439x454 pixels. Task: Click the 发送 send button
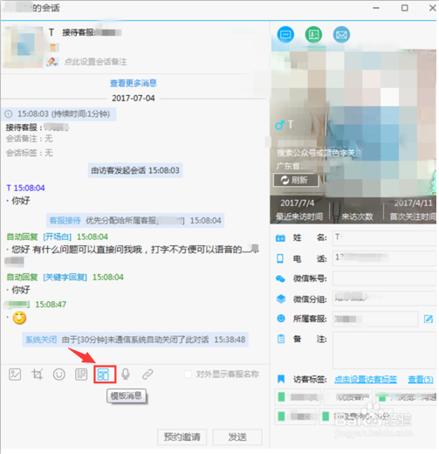237,437
